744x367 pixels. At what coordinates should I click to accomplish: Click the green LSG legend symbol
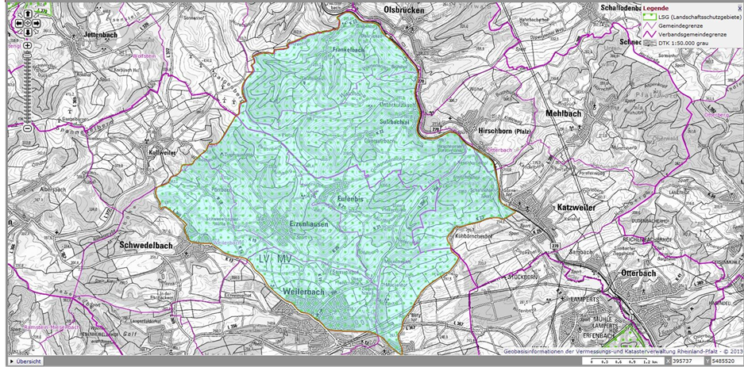point(649,16)
